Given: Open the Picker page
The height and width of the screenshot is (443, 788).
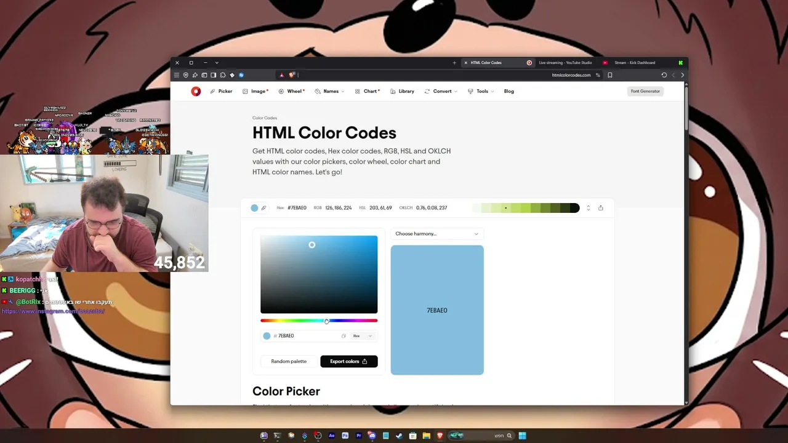Looking at the screenshot, I should (221, 91).
